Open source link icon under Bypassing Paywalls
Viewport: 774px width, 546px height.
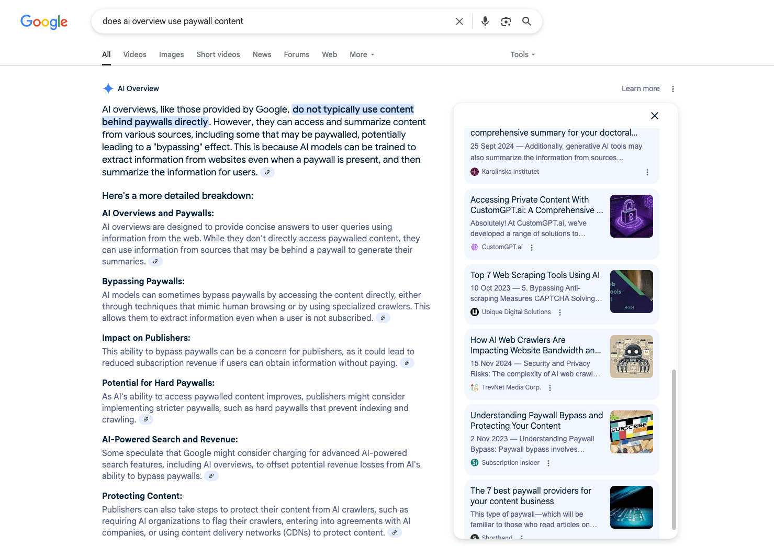click(383, 318)
